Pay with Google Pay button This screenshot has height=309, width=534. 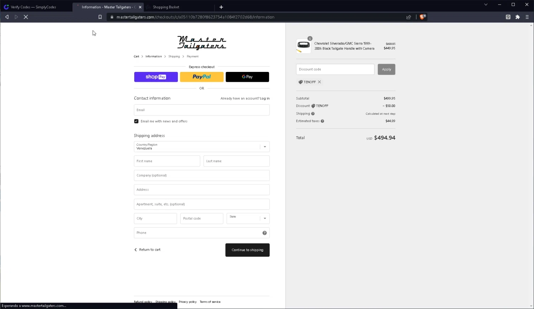pos(247,77)
